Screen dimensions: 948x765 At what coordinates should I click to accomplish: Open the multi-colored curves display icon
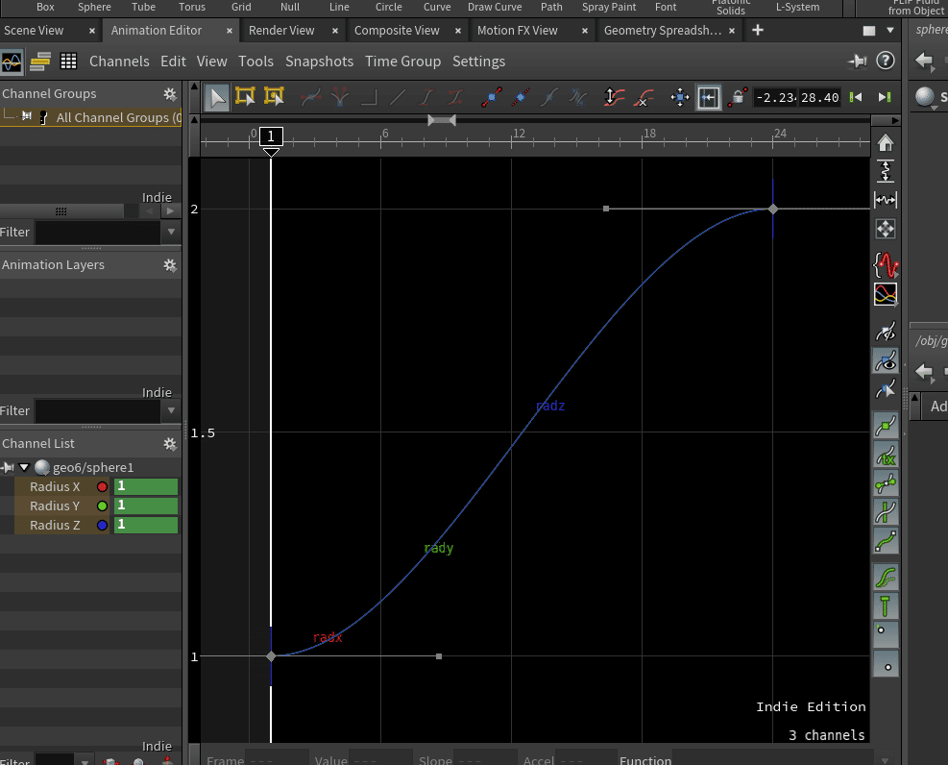[x=886, y=295]
